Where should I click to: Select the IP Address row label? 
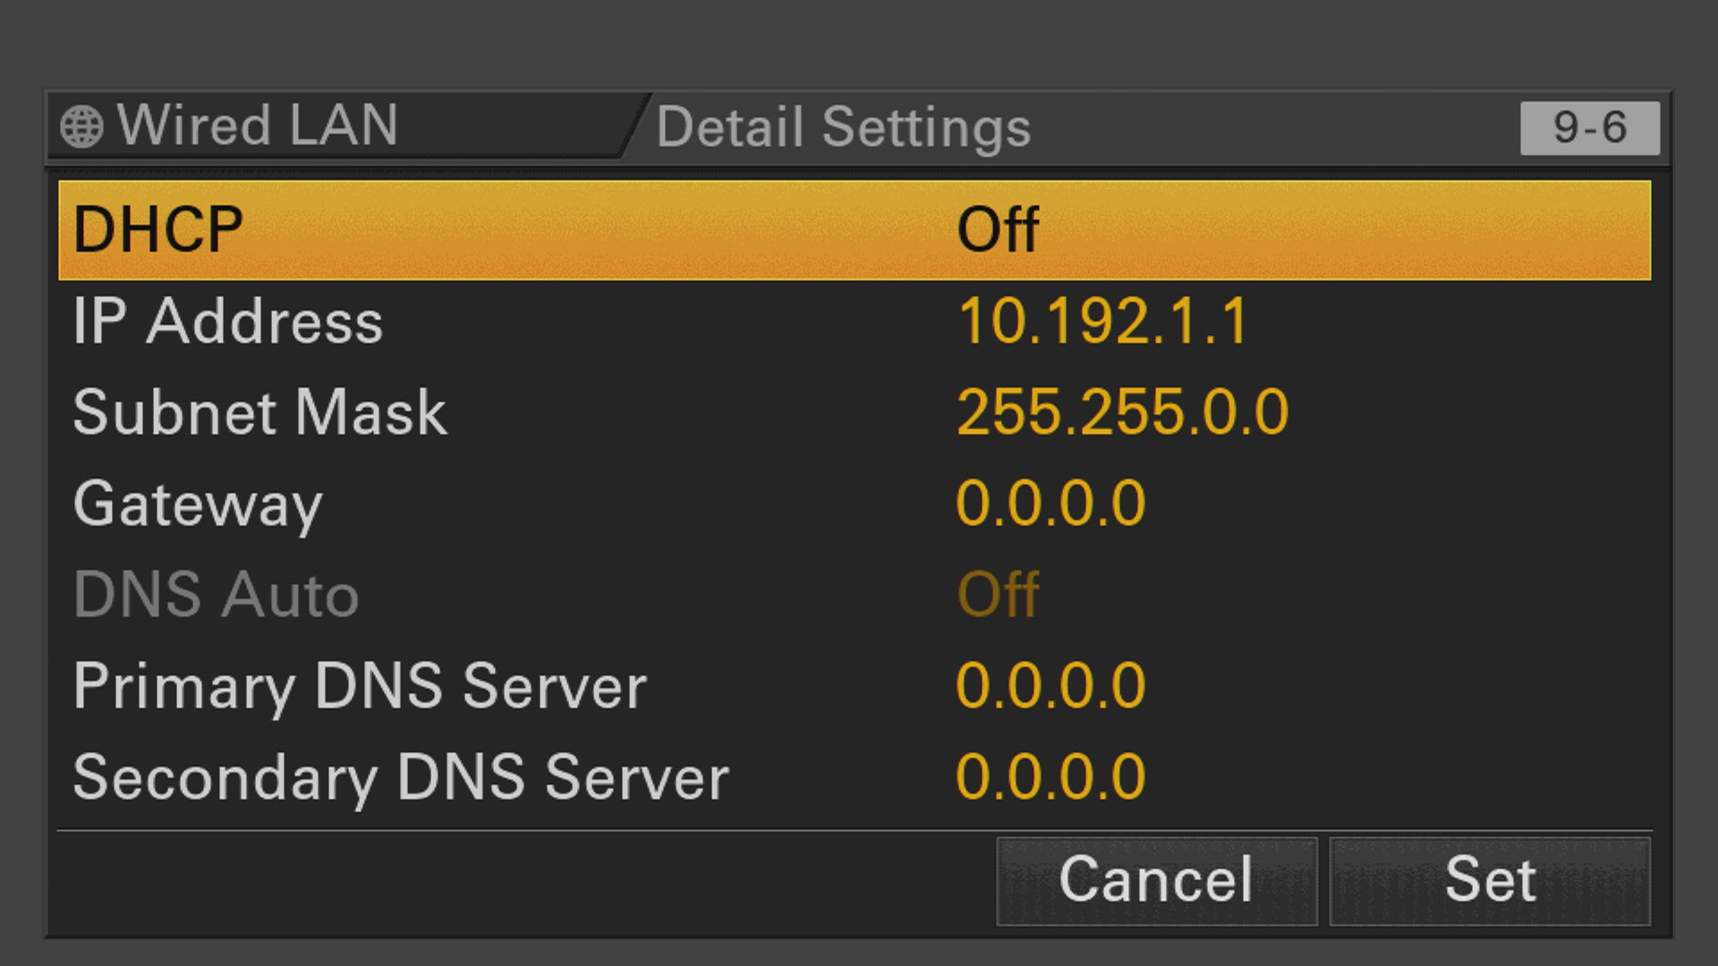pos(228,321)
